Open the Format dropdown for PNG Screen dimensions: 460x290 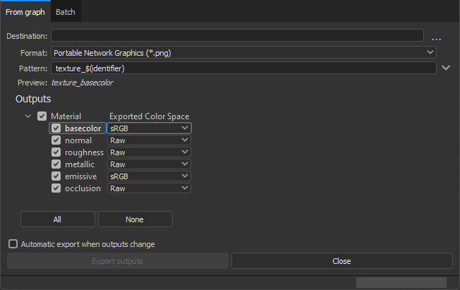[x=243, y=52]
